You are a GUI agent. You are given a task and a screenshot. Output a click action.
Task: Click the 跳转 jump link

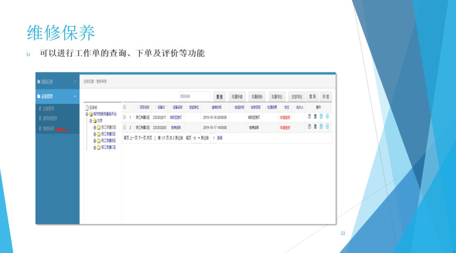(x=220, y=138)
